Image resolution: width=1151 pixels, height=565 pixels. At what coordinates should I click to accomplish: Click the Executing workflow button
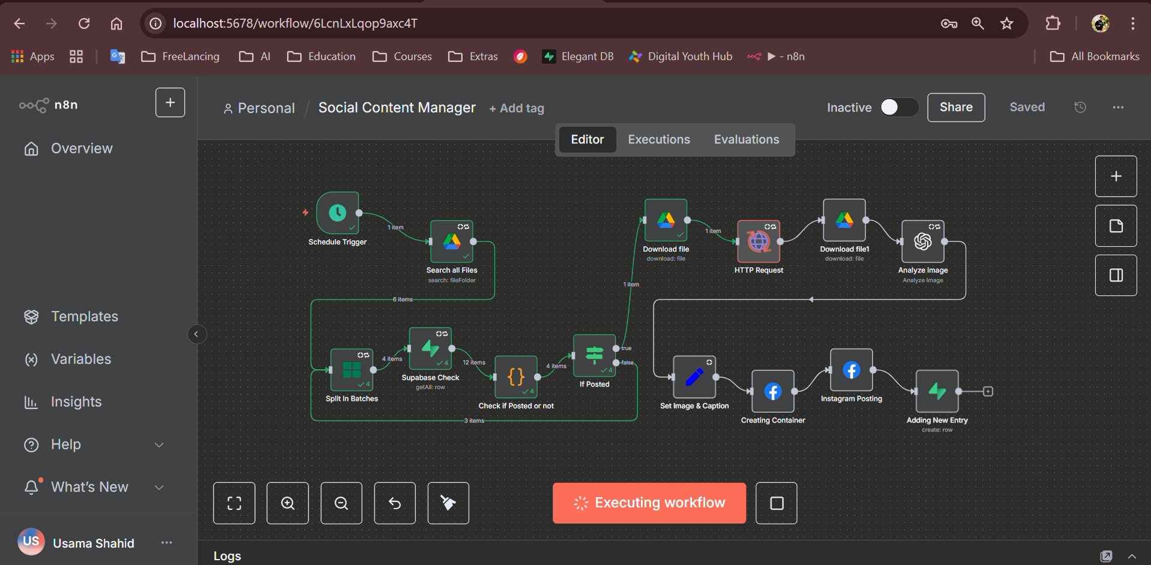(x=649, y=503)
